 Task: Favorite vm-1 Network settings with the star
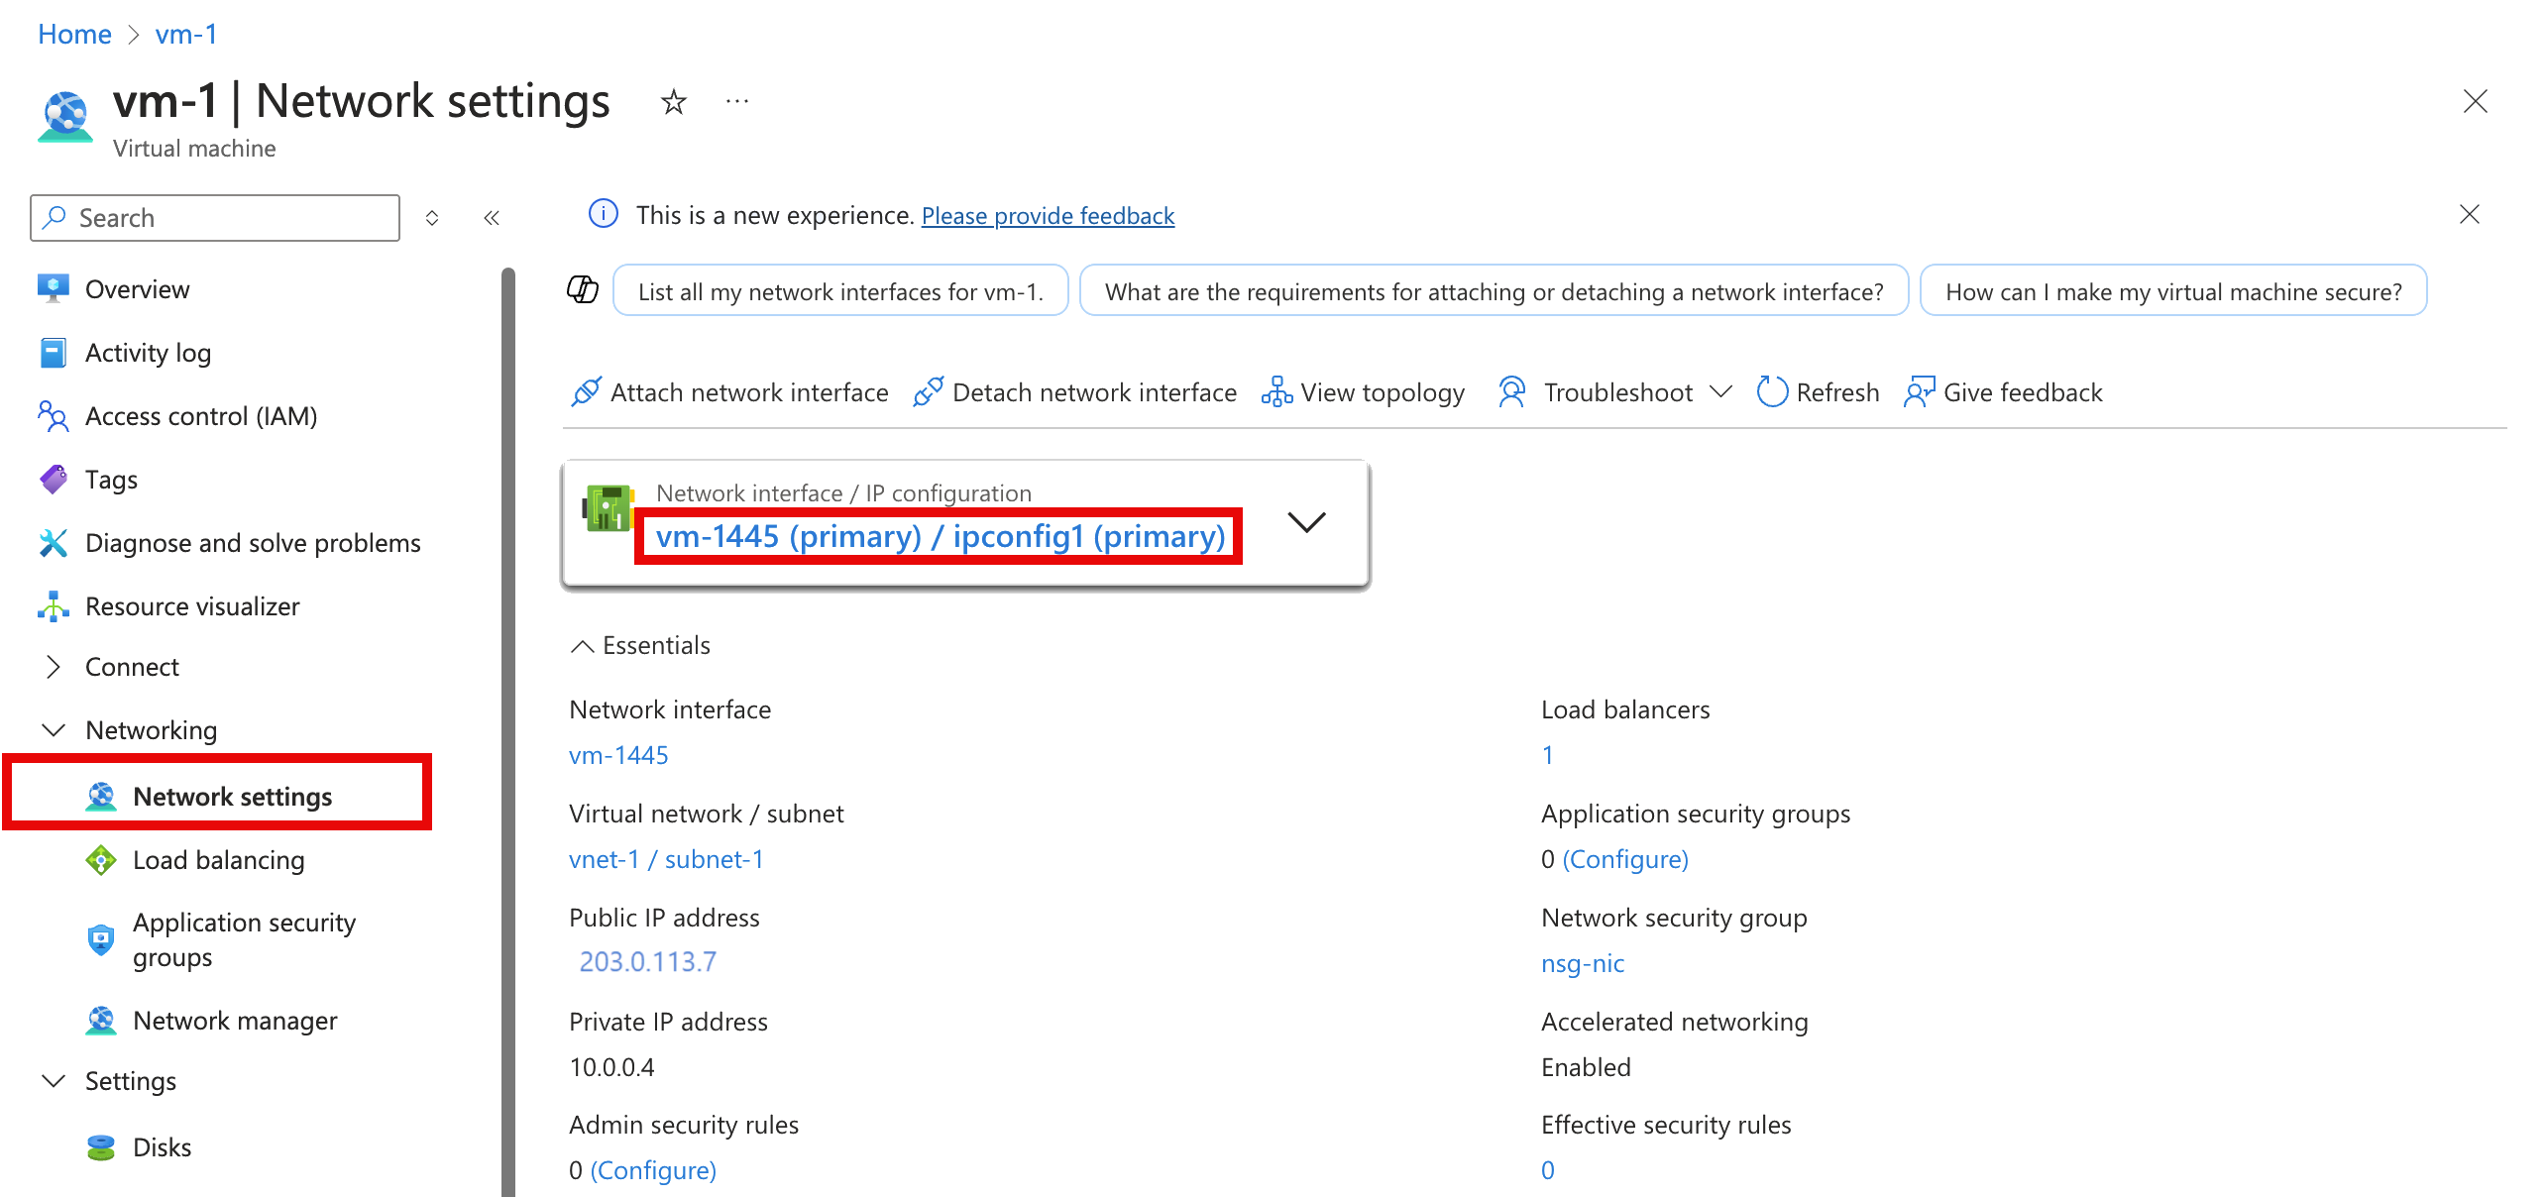pos(672,101)
